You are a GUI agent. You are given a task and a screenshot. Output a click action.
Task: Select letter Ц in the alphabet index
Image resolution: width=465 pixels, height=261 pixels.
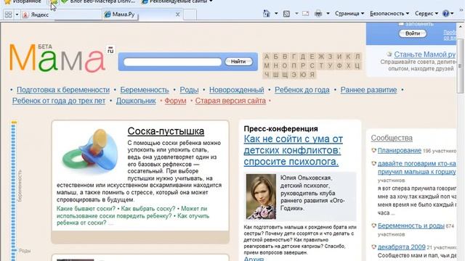point(357,66)
